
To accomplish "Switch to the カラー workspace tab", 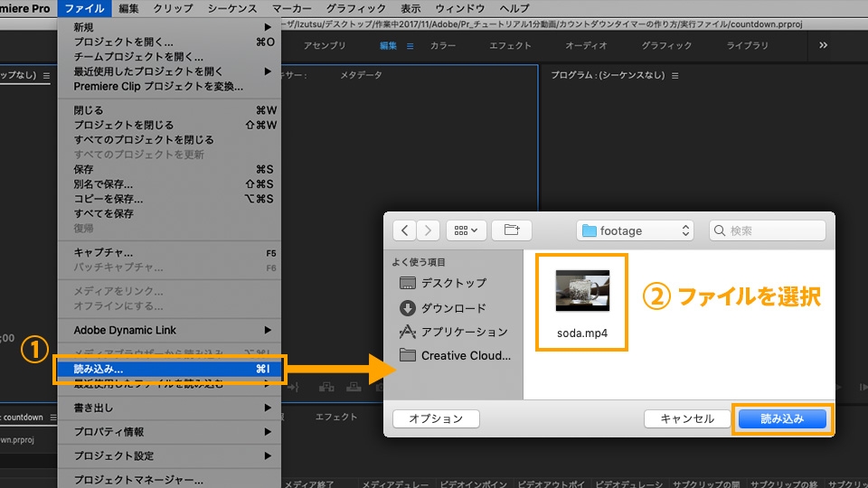I will pyautogui.click(x=443, y=45).
